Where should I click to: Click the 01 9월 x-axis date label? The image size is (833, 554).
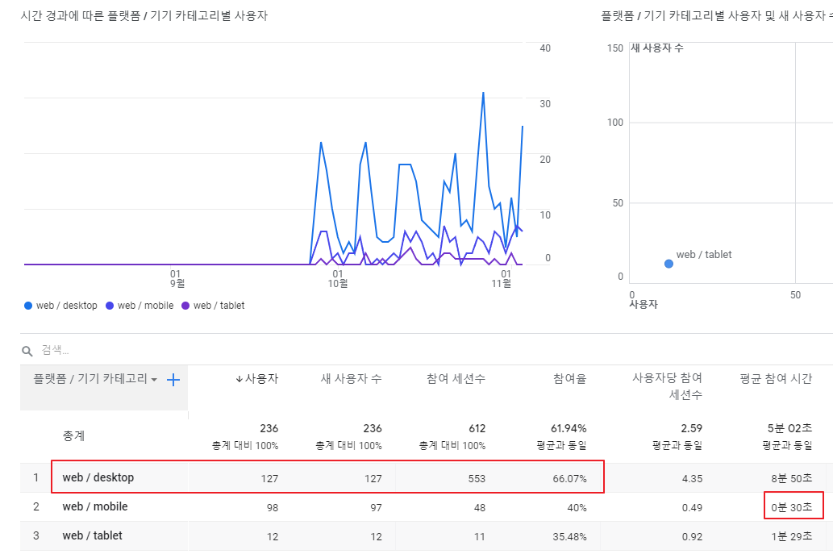177,279
